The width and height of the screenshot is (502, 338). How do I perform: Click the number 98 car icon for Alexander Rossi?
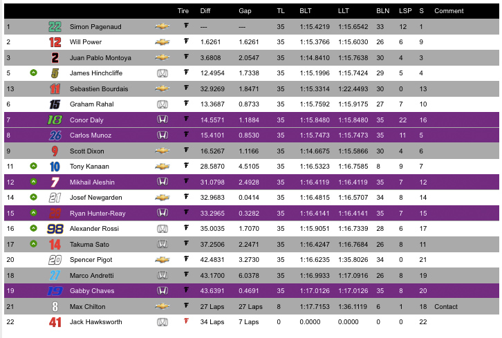click(x=55, y=229)
